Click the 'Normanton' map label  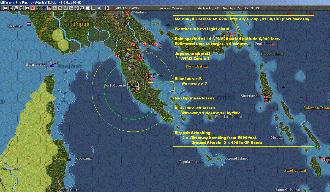(x=10, y=169)
